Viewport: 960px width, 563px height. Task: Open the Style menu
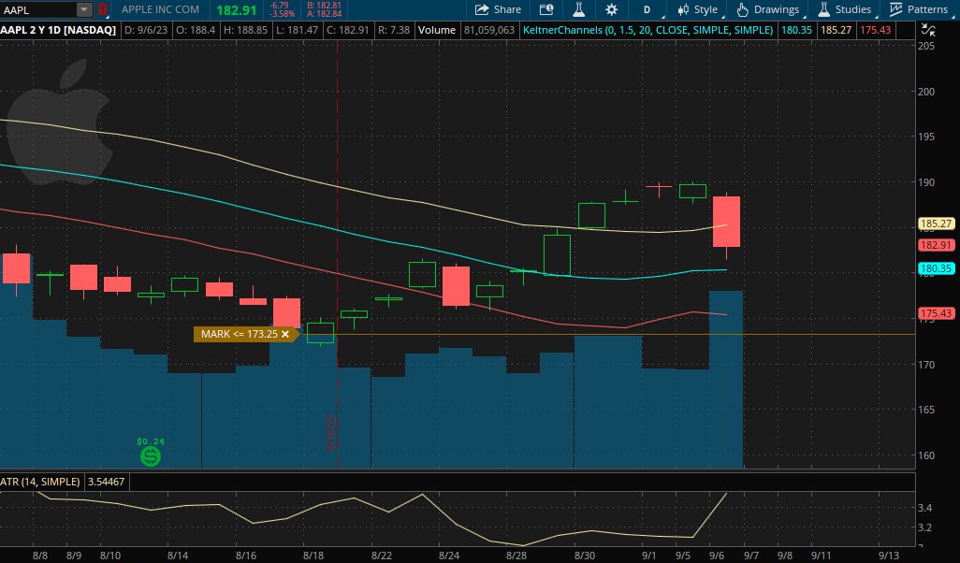click(698, 9)
